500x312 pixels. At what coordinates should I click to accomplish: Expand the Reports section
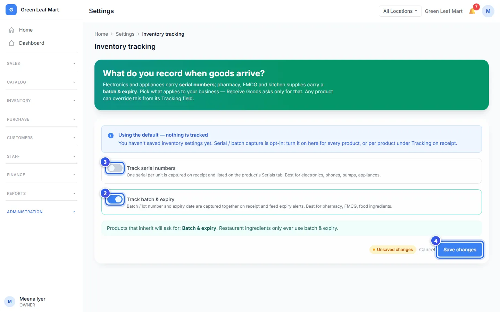(42, 193)
